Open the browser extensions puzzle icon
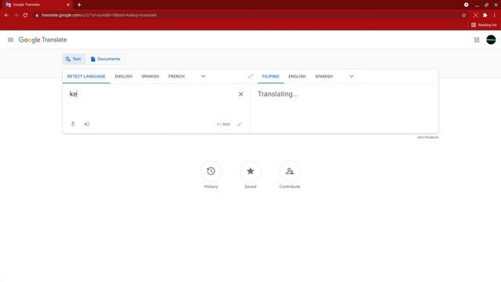Screen dimensions: 501x282 [x=485, y=15]
